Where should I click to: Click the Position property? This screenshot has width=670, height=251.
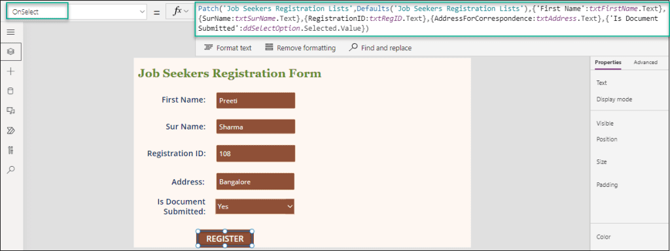coord(607,139)
